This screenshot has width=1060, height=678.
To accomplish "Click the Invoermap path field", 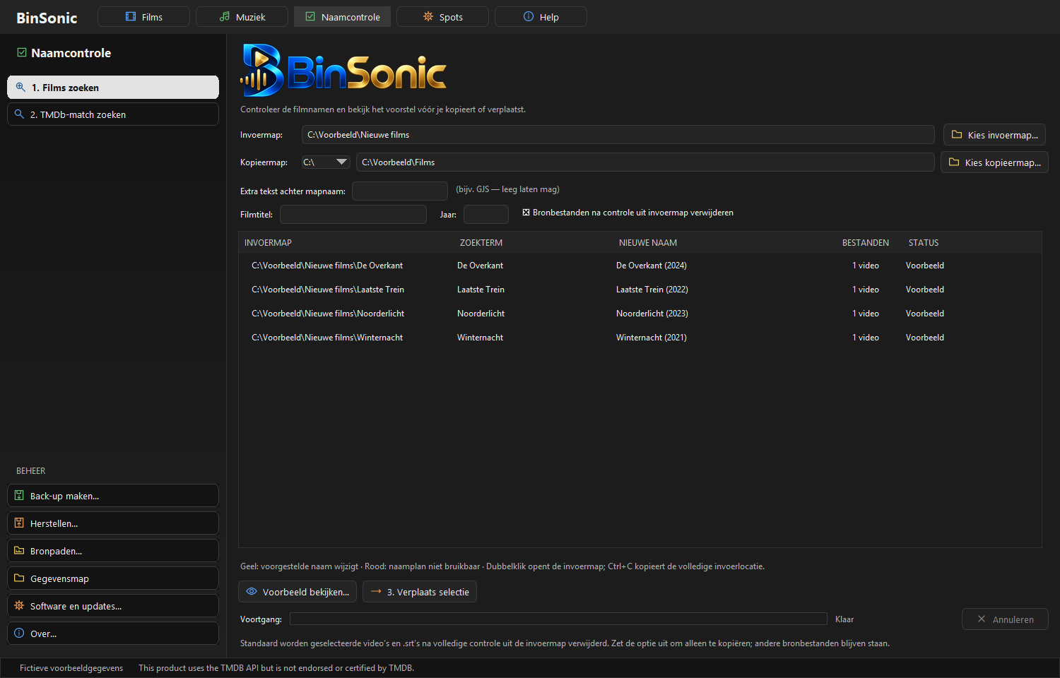I will pyautogui.click(x=618, y=135).
